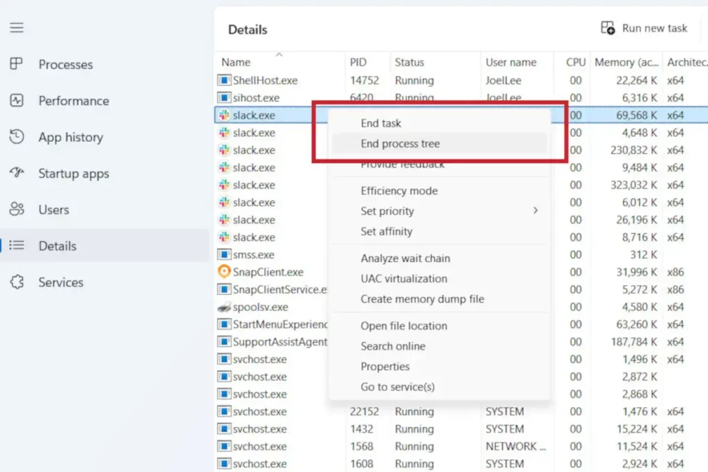Click the Slack icon on the 69,568 K row
This screenshot has height=472, width=708.
click(224, 115)
